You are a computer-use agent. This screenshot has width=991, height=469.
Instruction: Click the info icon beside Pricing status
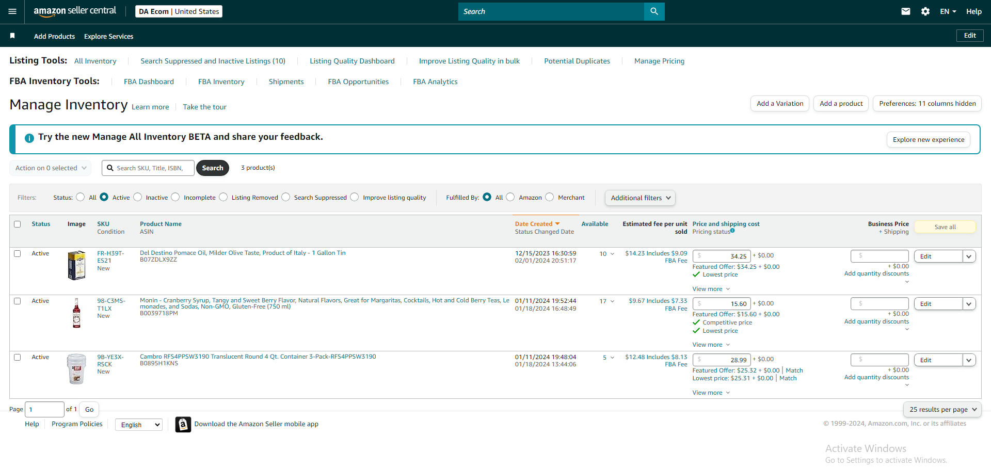(x=732, y=231)
